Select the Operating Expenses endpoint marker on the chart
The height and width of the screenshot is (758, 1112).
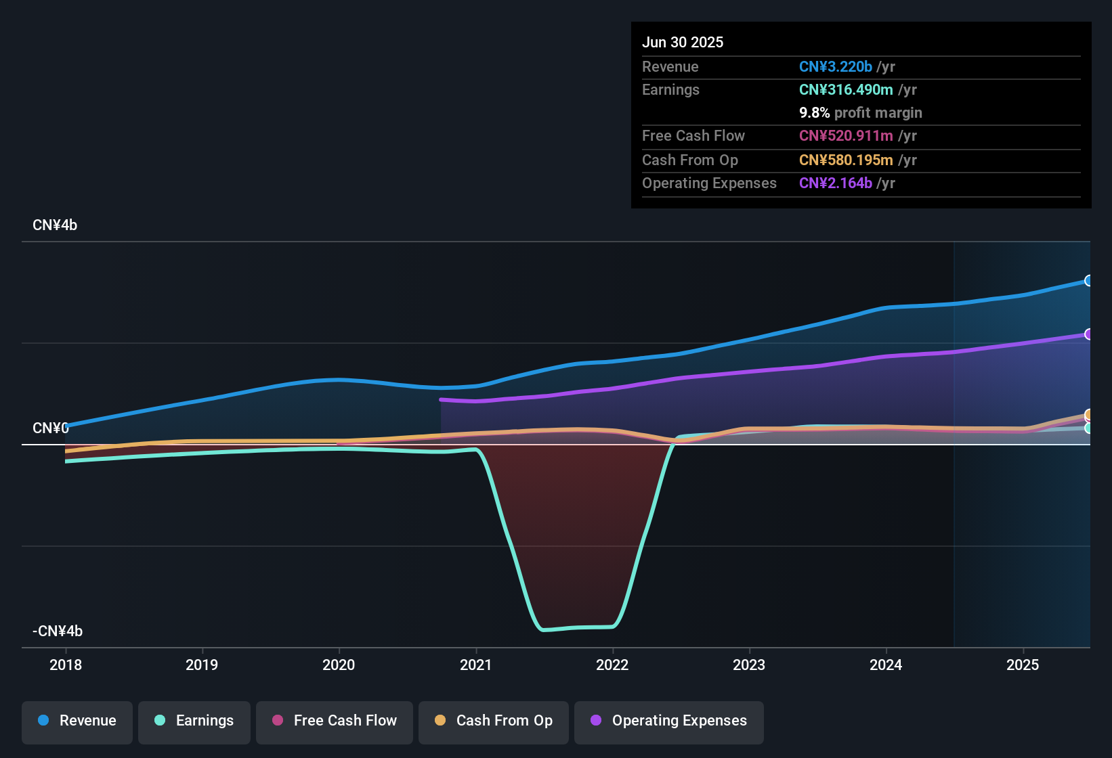(1090, 334)
